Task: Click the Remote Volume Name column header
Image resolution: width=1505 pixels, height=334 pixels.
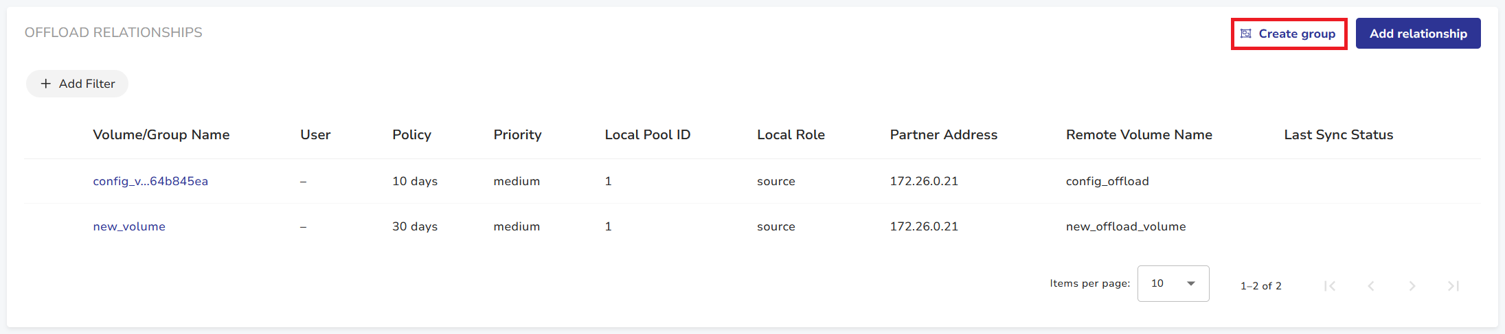Action: (1139, 135)
